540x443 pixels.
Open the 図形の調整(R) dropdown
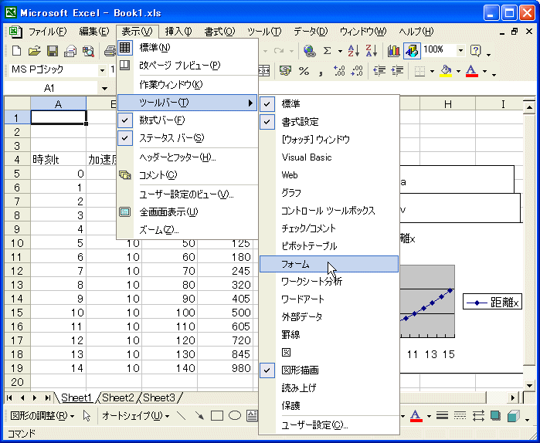click(x=42, y=416)
